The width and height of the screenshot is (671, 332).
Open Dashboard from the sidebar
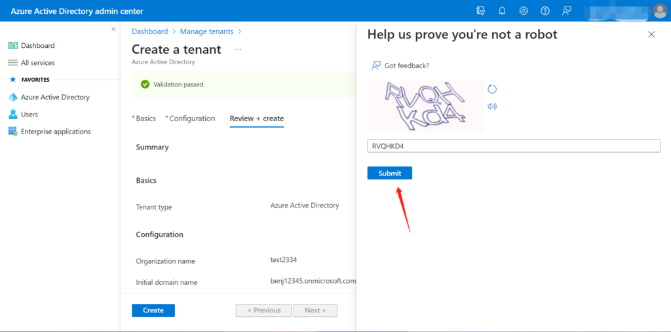(x=37, y=45)
